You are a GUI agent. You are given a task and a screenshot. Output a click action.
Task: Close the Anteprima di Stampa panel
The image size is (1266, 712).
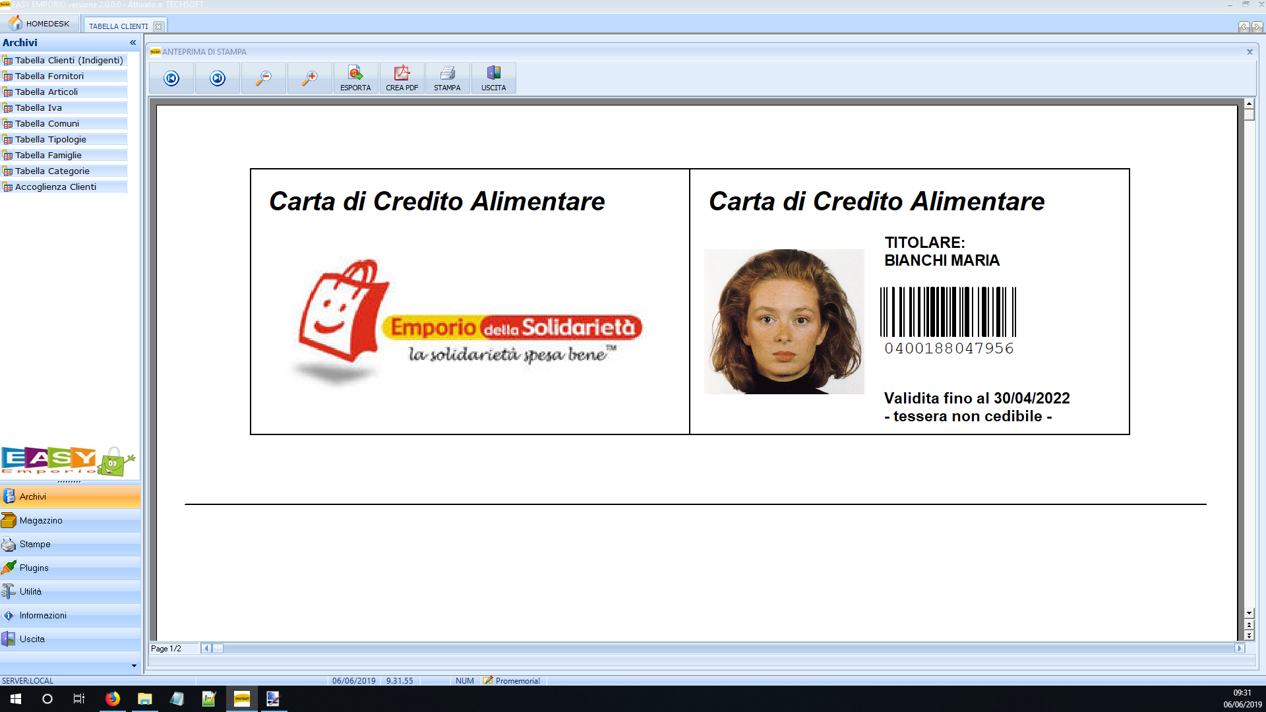tap(1250, 51)
